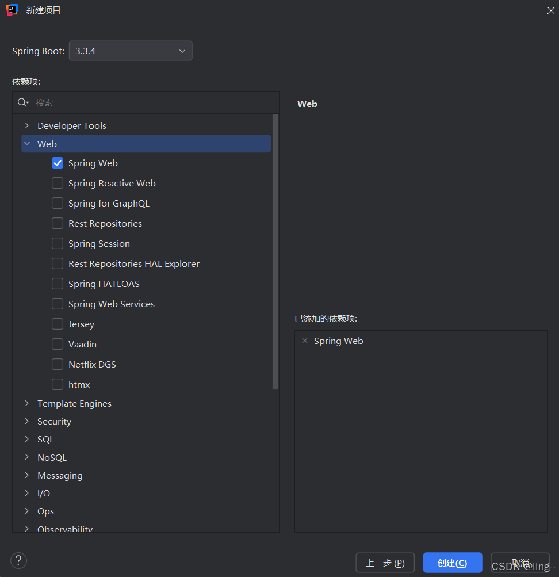
Task: Click the 创建(C) create button
Action: click(453, 563)
